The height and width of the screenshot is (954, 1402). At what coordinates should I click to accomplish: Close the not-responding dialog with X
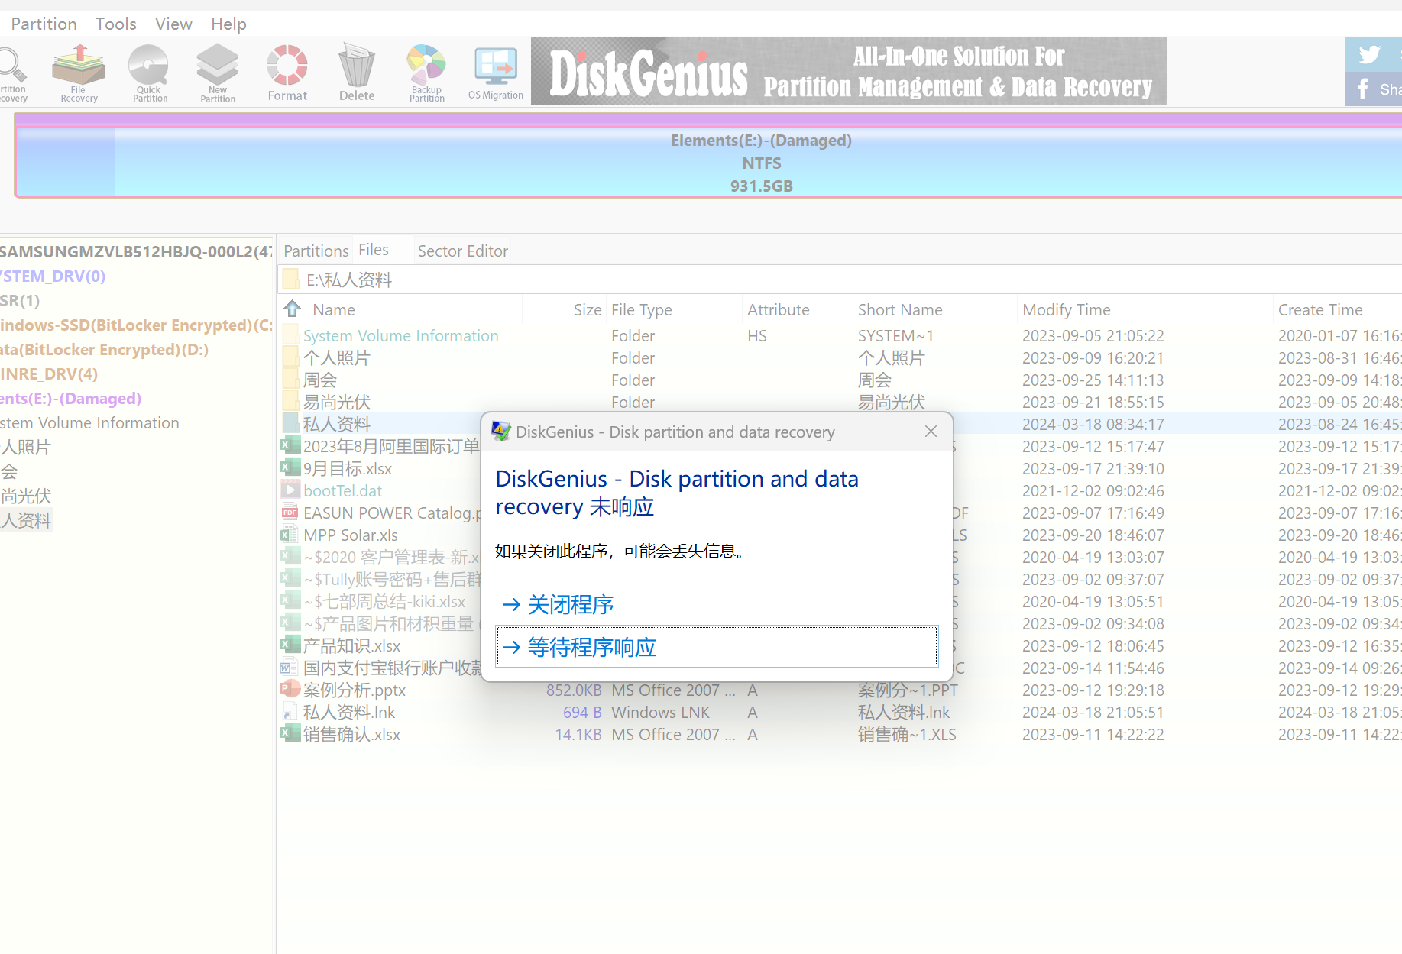tap(931, 432)
